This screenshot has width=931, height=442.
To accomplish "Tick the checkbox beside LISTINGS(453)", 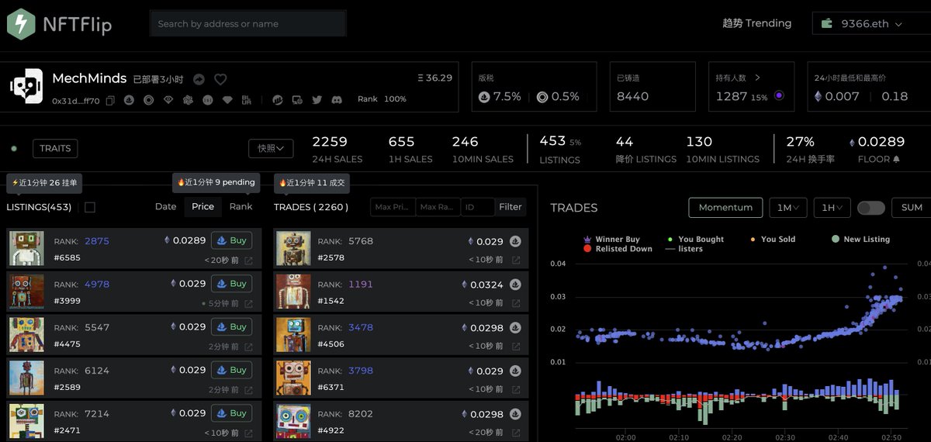I will point(90,207).
